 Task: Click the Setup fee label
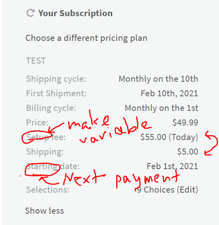[x=46, y=137]
